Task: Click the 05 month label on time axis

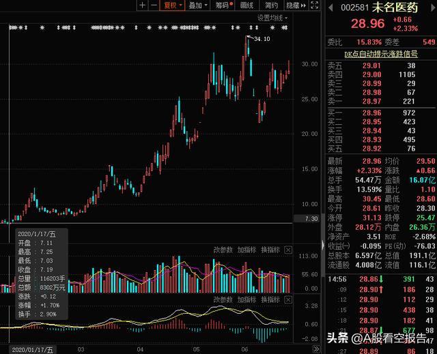Action: coord(196,349)
